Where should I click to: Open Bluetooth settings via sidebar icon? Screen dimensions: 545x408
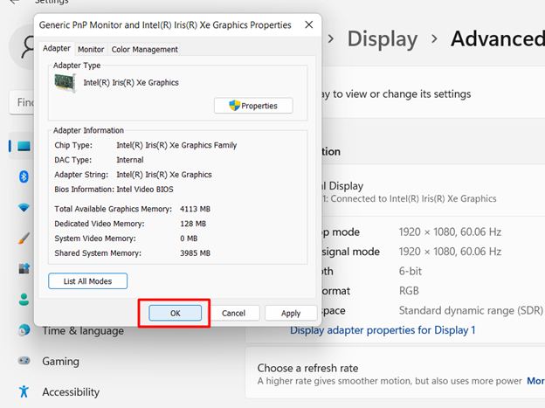(24, 176)
